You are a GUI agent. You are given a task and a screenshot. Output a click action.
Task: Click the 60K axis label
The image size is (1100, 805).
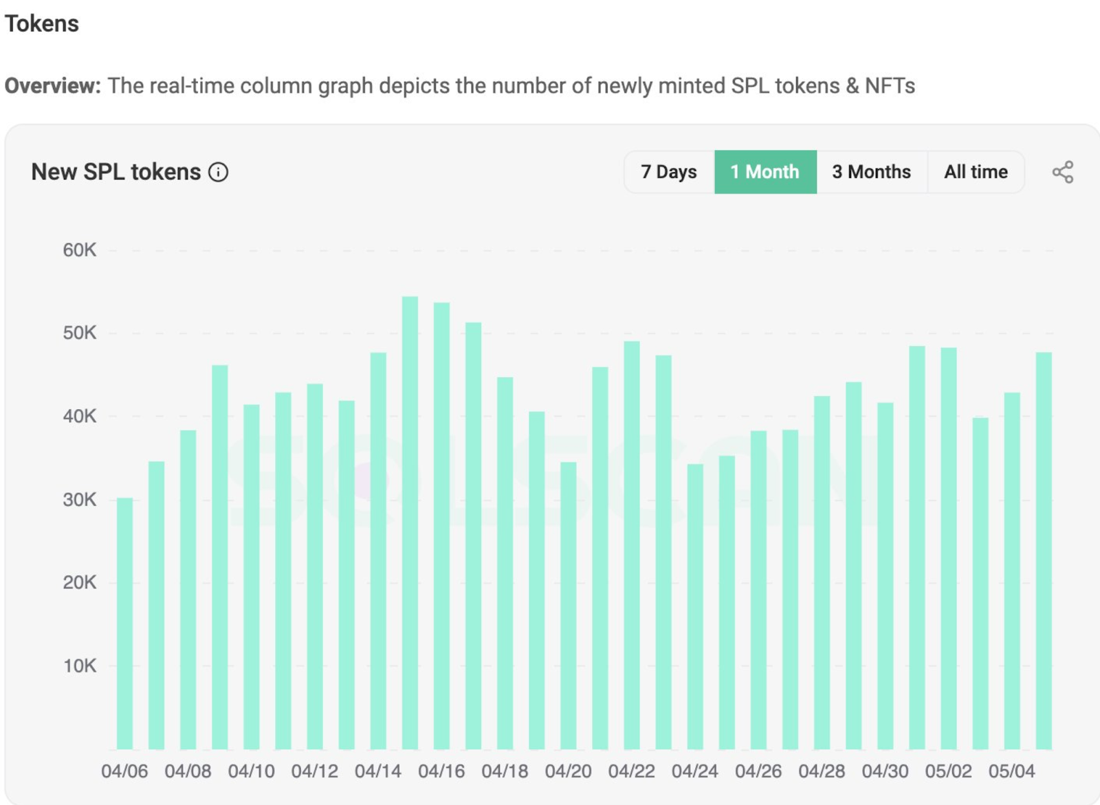[x=80, y=250]
